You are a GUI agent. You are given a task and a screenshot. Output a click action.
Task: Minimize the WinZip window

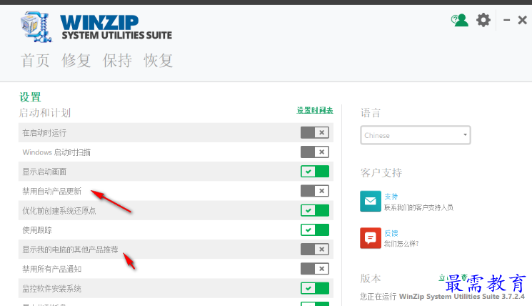506,20
